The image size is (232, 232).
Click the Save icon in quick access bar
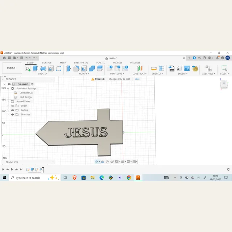(x=22, y=58)
